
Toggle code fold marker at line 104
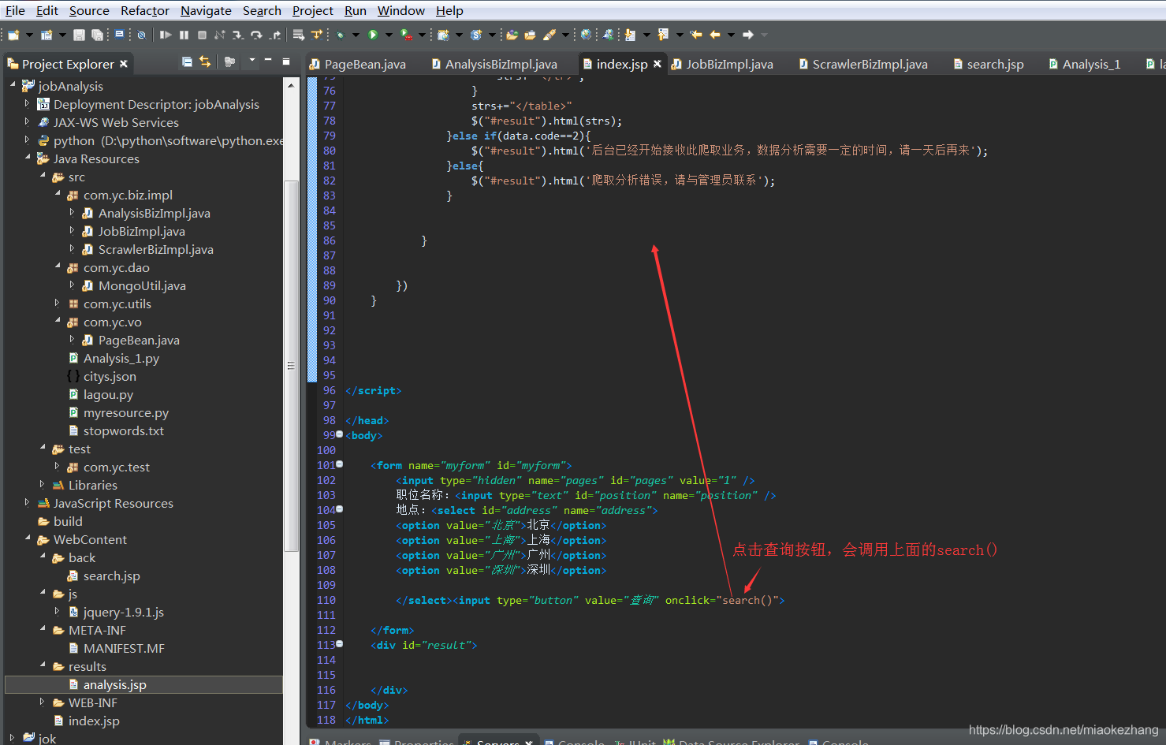(x=340, y=509)
